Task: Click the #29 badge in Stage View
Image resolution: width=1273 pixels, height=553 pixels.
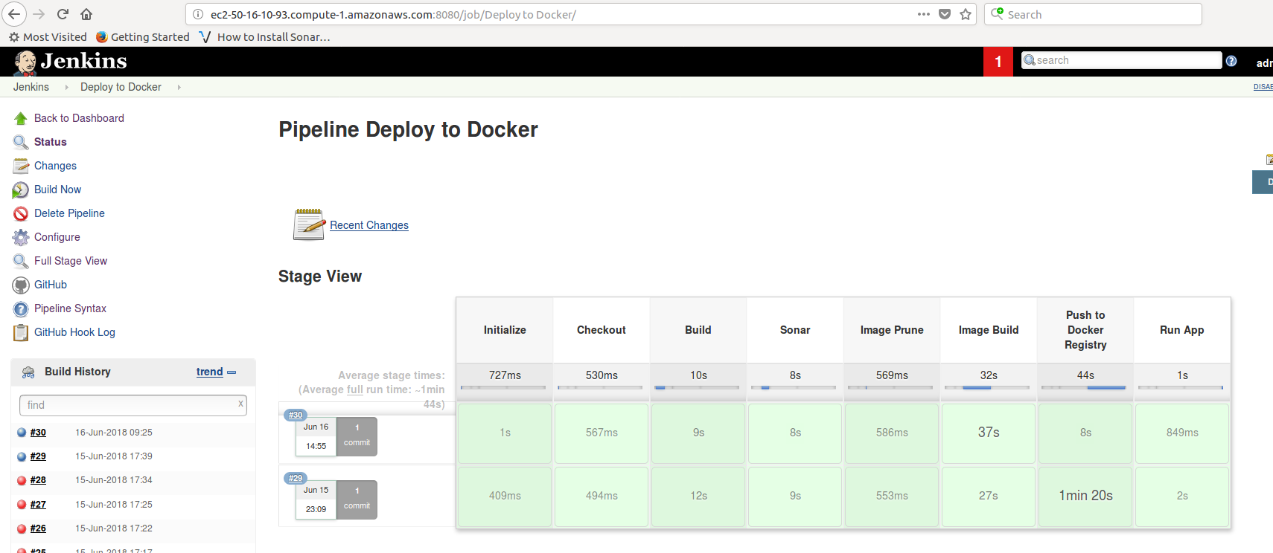Action: (296, 478)
